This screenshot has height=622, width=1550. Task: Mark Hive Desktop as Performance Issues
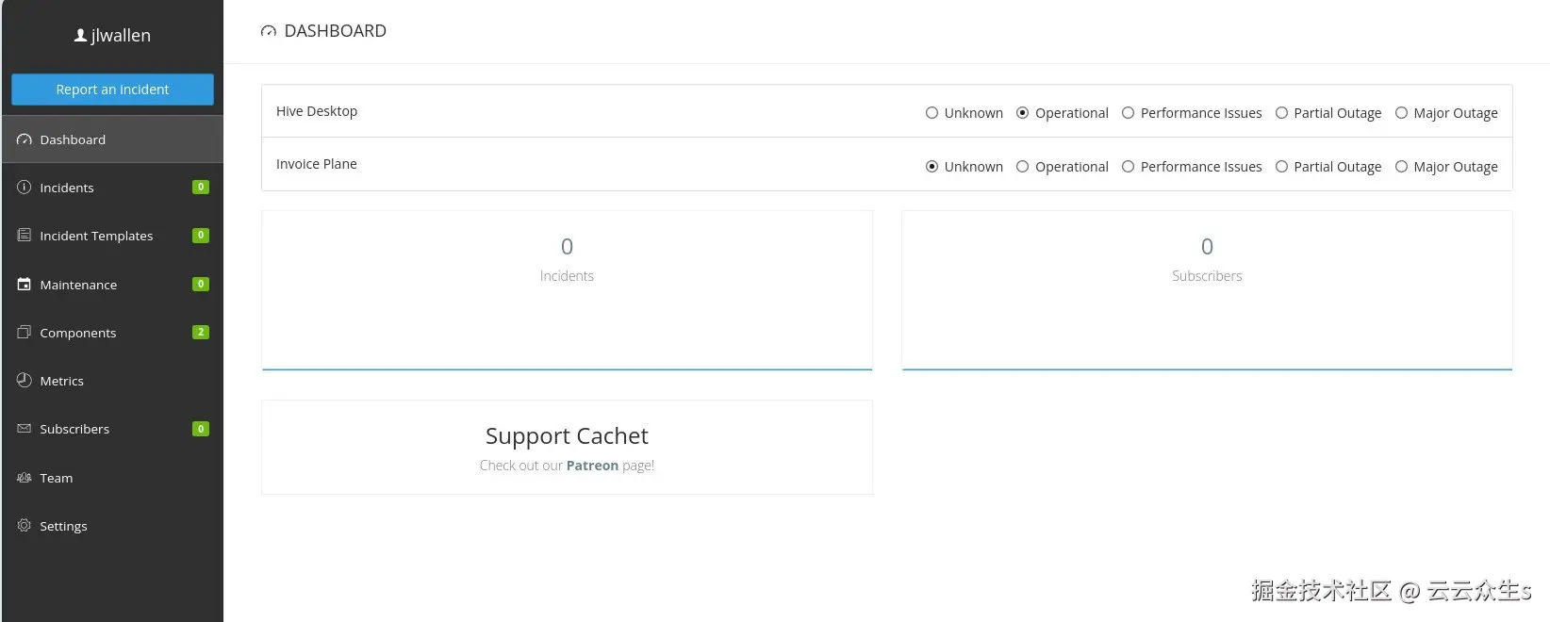pos(1128,113)
